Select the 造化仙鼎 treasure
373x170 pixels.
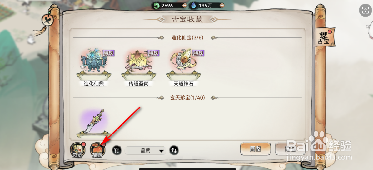(x=94, y=67)
